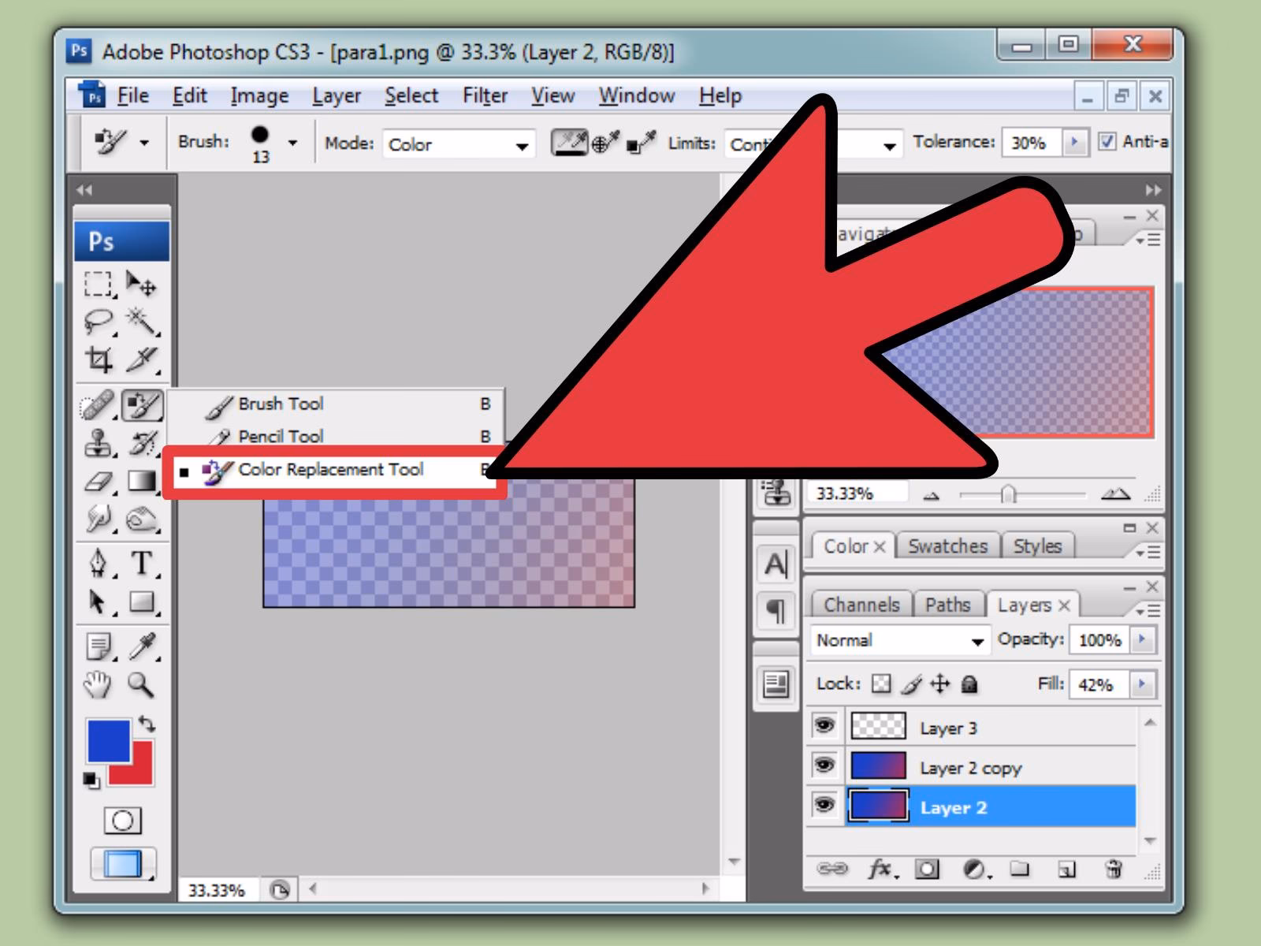Choose the Color Replacement Tool from the flyout
This screenshot has height=946, width=1261.
(x=331, y=470)
